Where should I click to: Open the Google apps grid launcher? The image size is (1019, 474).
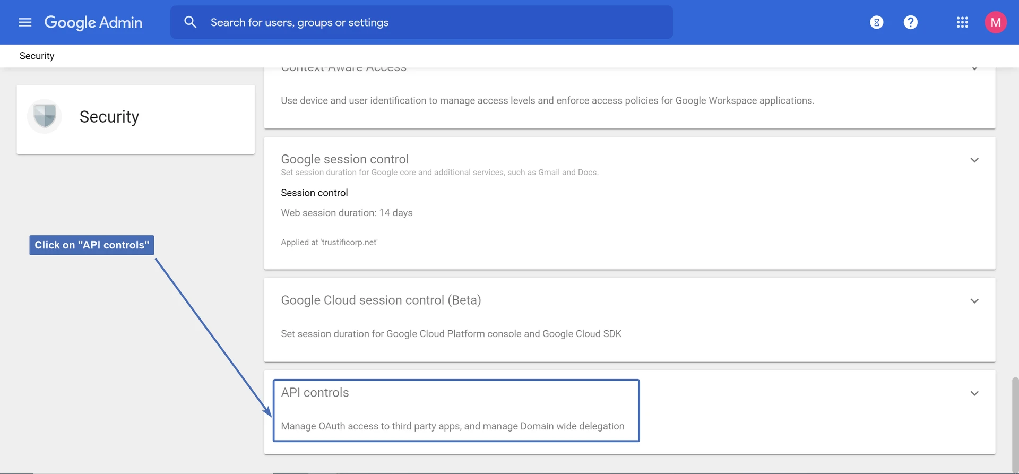(962, 22)
